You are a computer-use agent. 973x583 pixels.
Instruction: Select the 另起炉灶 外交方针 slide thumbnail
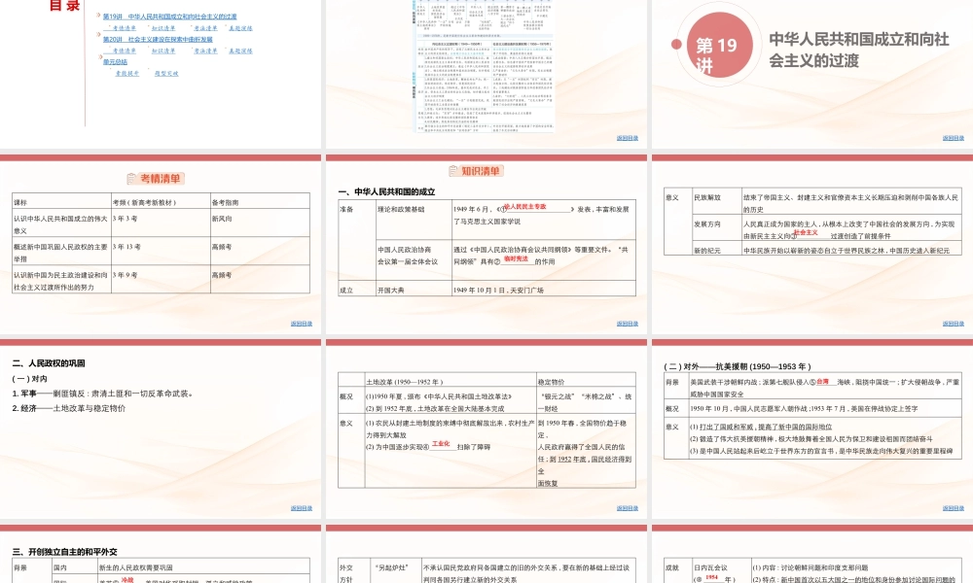point(486,555)
